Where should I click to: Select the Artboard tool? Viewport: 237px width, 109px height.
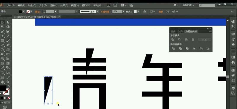click(x=2, y=77)
